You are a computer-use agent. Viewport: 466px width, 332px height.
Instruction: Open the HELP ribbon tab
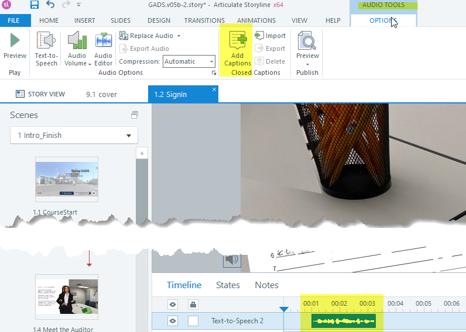pos(333,20)
